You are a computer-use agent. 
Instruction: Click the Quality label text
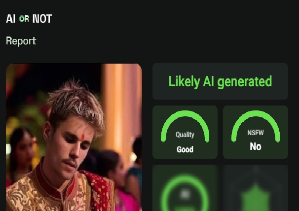(x=185, y=135)
